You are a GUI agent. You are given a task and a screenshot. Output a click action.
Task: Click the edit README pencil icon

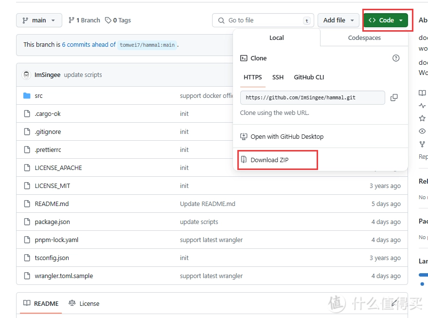pos(395,303)
